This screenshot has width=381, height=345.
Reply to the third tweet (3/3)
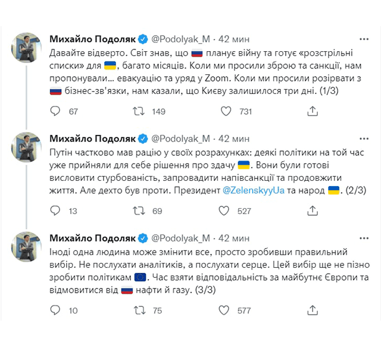click(54, 310)
